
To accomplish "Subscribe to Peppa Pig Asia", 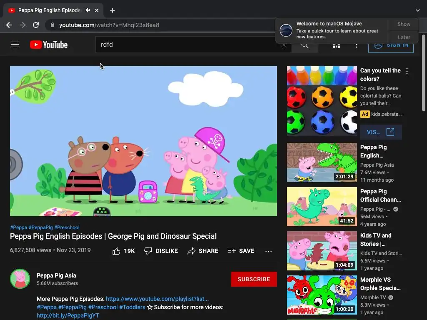I will coord(254,279).
